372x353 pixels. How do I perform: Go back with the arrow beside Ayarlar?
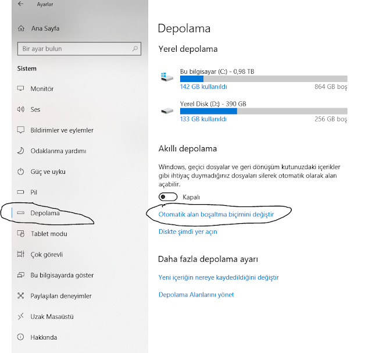click(21, 4)
